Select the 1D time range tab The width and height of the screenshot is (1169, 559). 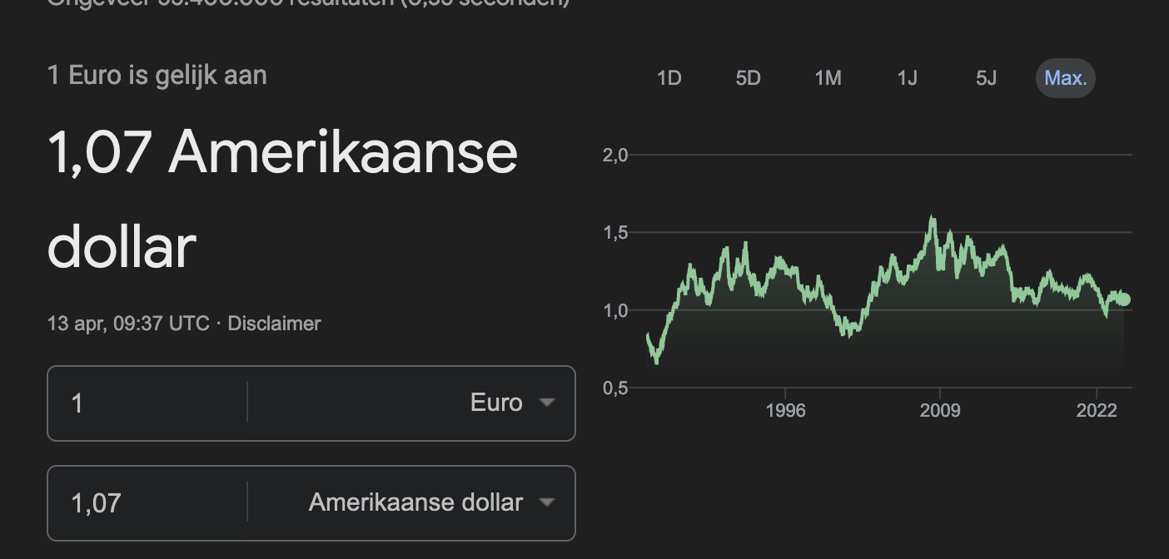(669, 78)
